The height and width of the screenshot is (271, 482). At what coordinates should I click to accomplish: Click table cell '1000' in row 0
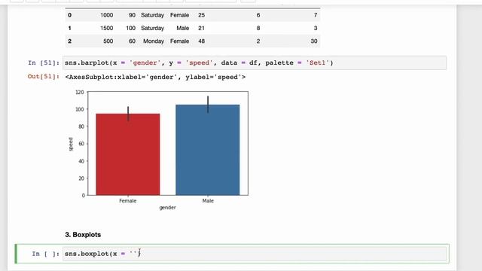pos(107,15)
